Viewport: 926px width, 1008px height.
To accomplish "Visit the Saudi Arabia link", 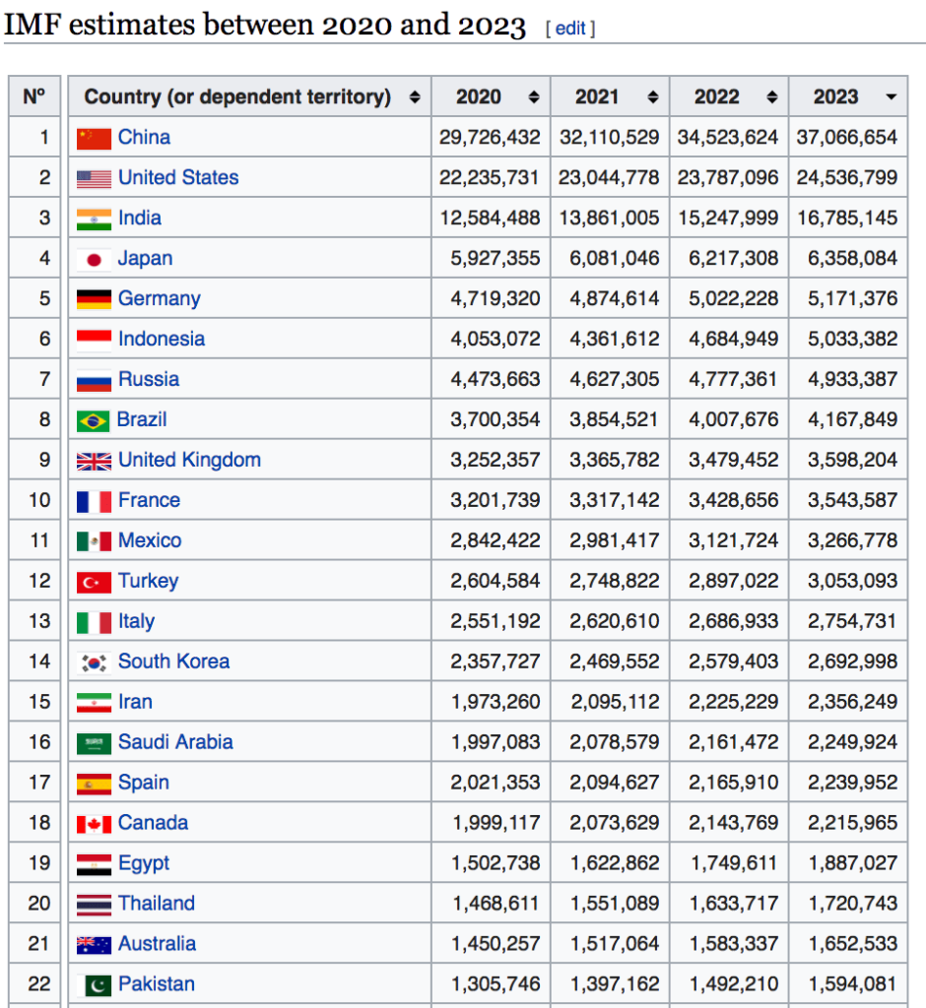I will tap(175, 742).
